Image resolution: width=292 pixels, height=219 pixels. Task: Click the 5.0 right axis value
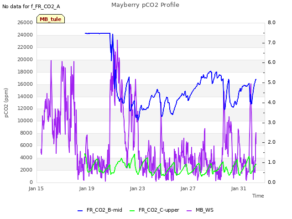(x=272, y=83)
